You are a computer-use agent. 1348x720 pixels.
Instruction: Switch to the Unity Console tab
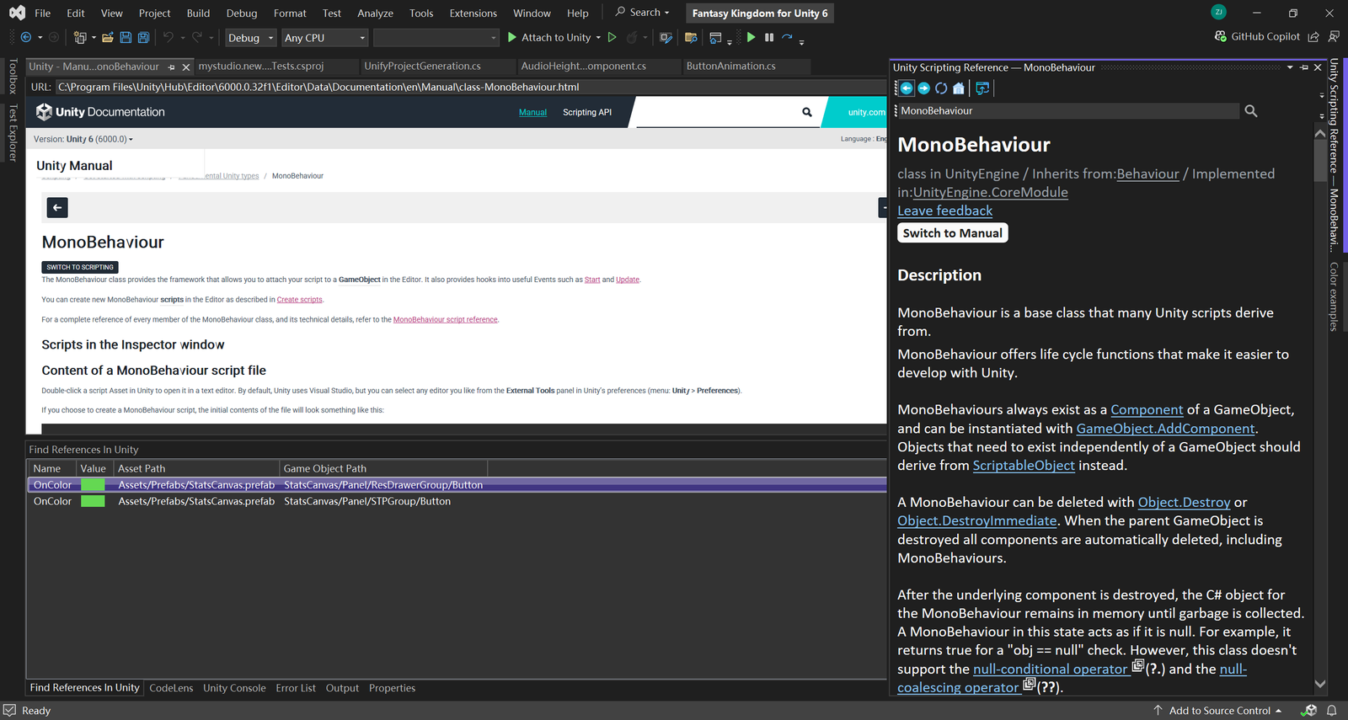[234, 688]
